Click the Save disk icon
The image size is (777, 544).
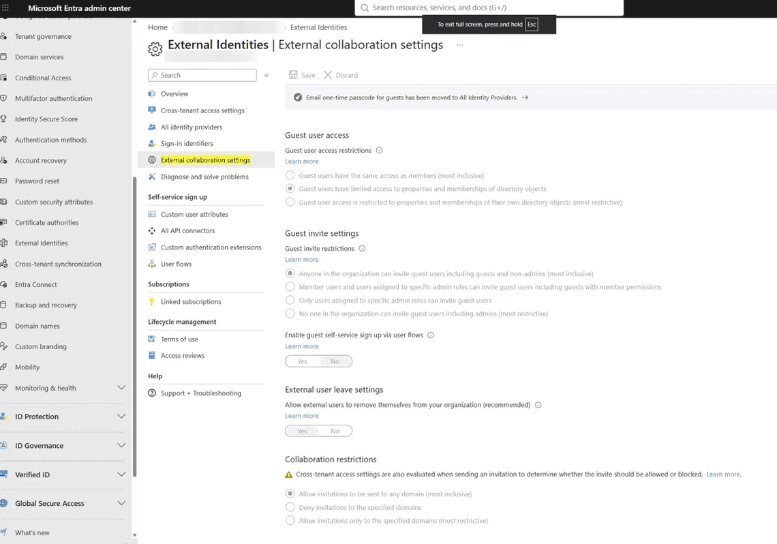293,75
